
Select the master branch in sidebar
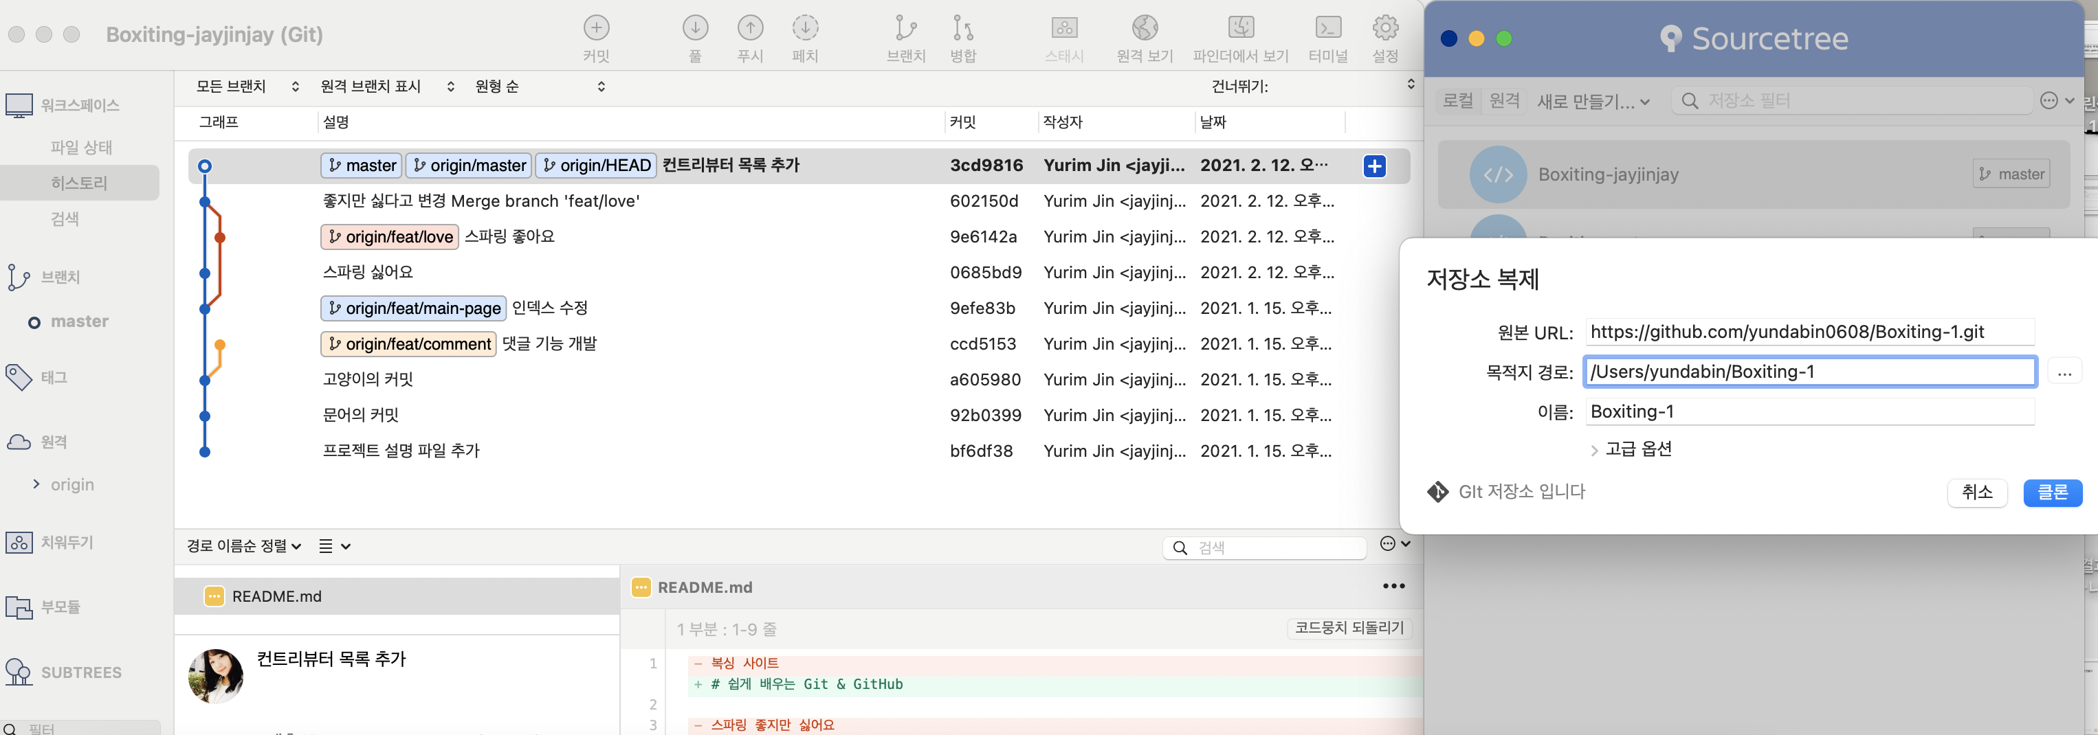click(x=79, y=321)
